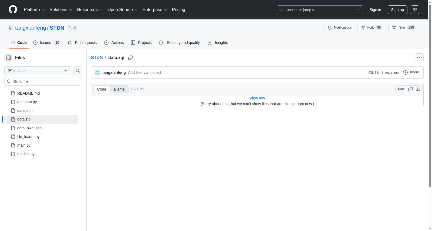Open tangxianfeng's commit author link

[x=114, y=73]
